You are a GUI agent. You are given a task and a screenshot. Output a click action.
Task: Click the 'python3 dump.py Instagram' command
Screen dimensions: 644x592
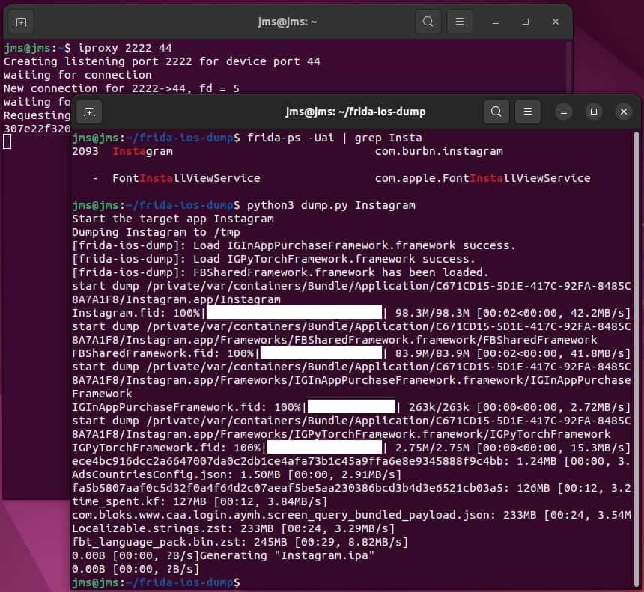pyautogui.click(x=331, y=205)
